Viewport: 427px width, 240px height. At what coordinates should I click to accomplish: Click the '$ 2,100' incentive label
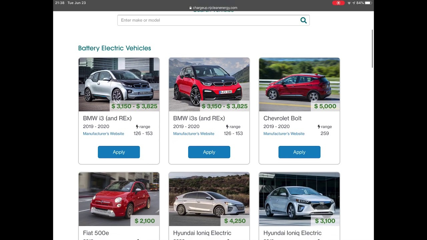click(145, 221)
